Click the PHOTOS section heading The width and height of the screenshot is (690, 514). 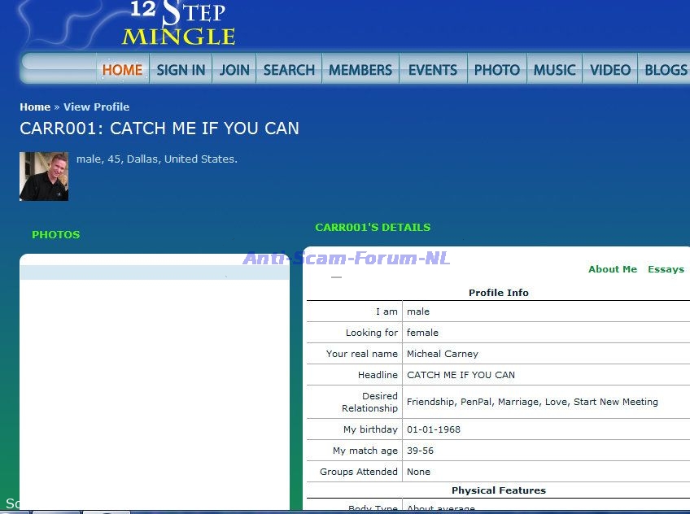(56, 235)
